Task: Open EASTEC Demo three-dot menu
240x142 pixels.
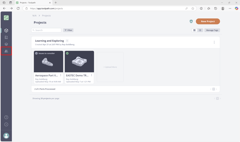Action: pyautogui.click(x=91, y=75)
